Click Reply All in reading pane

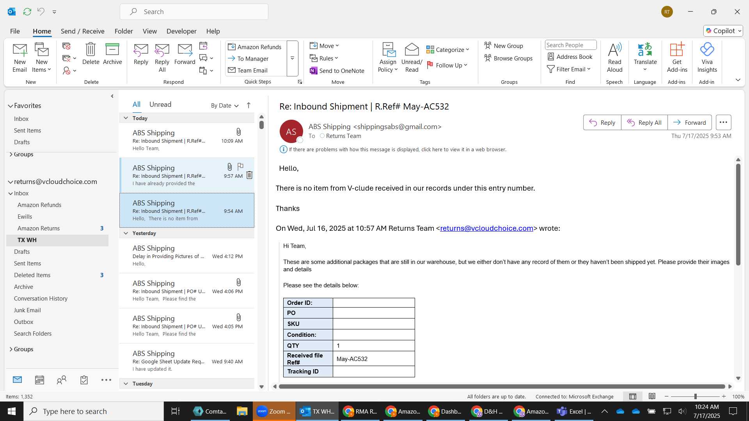pos(644,122)
